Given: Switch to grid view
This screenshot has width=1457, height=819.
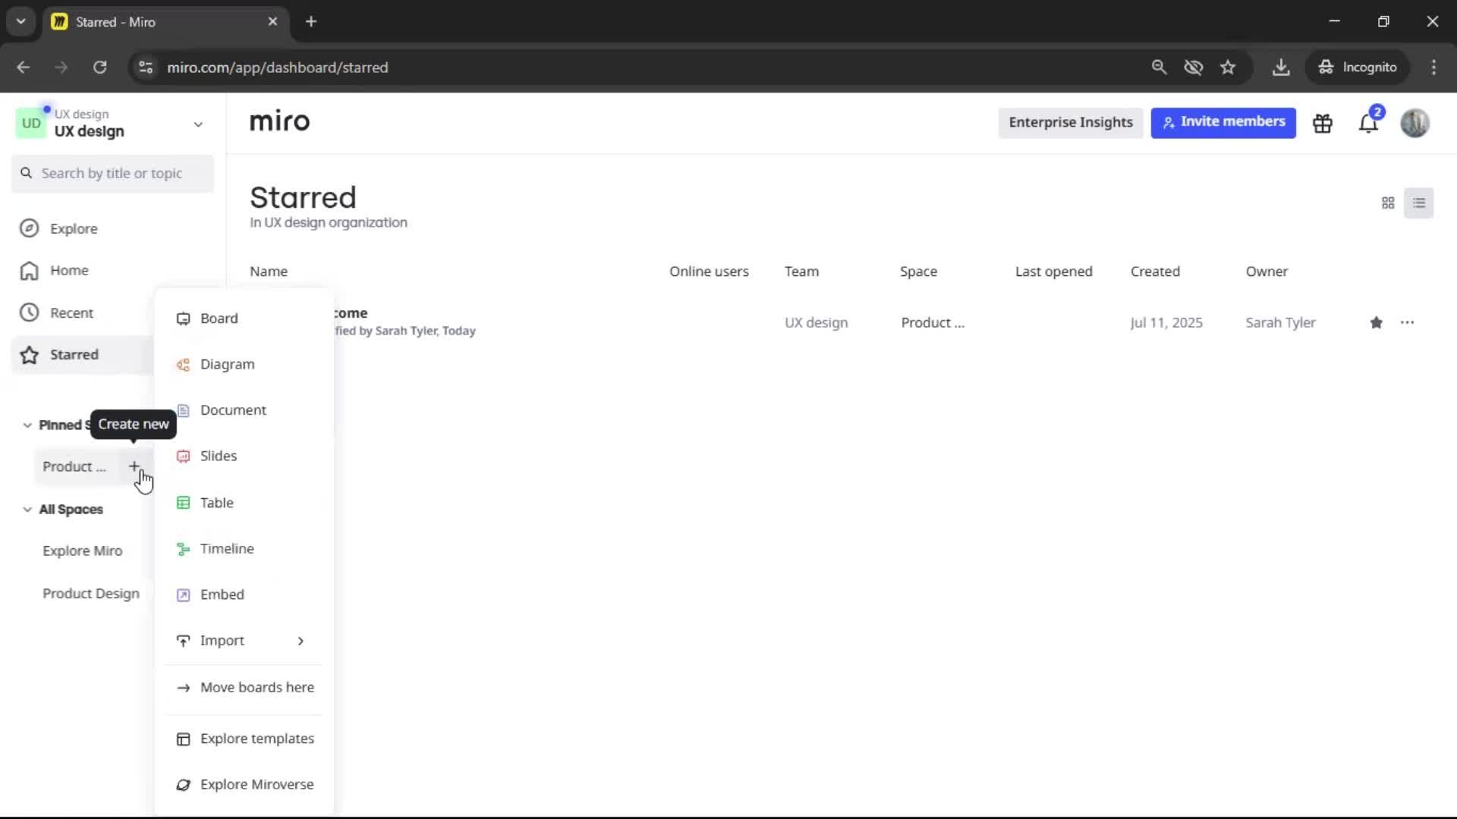Looking at the screenshot, I should point(1388,203).
